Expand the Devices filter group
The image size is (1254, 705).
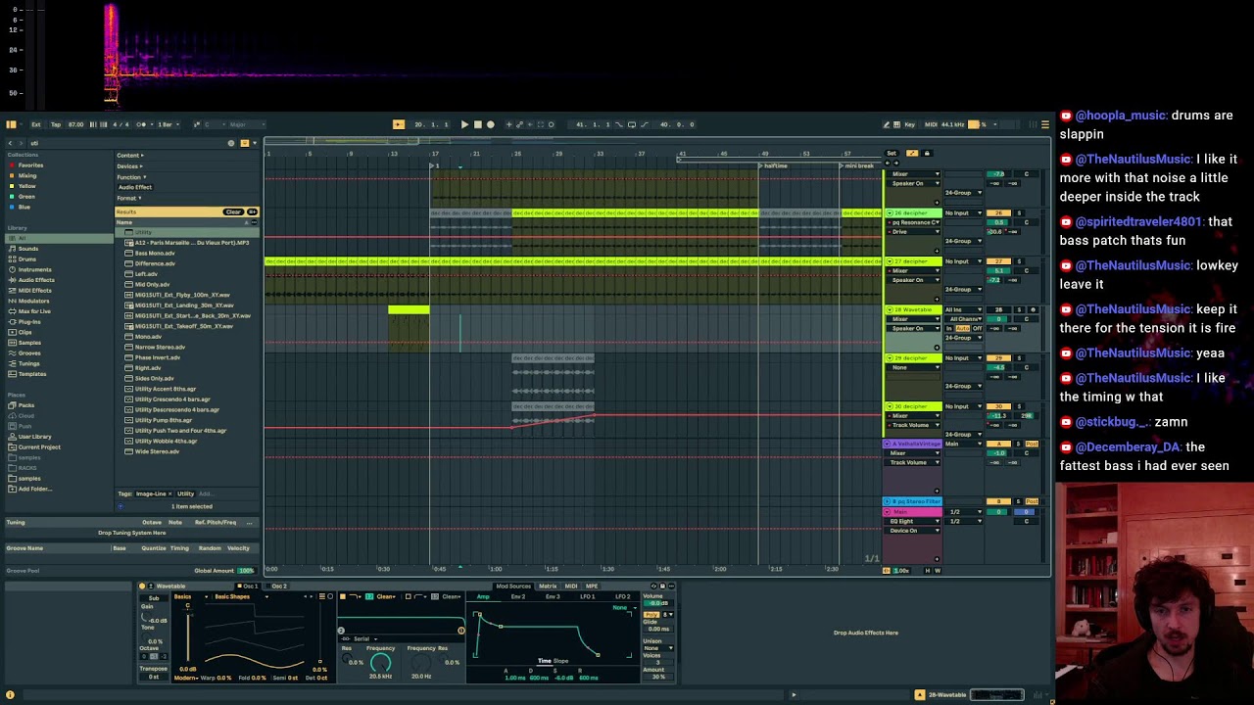point(130,165)
